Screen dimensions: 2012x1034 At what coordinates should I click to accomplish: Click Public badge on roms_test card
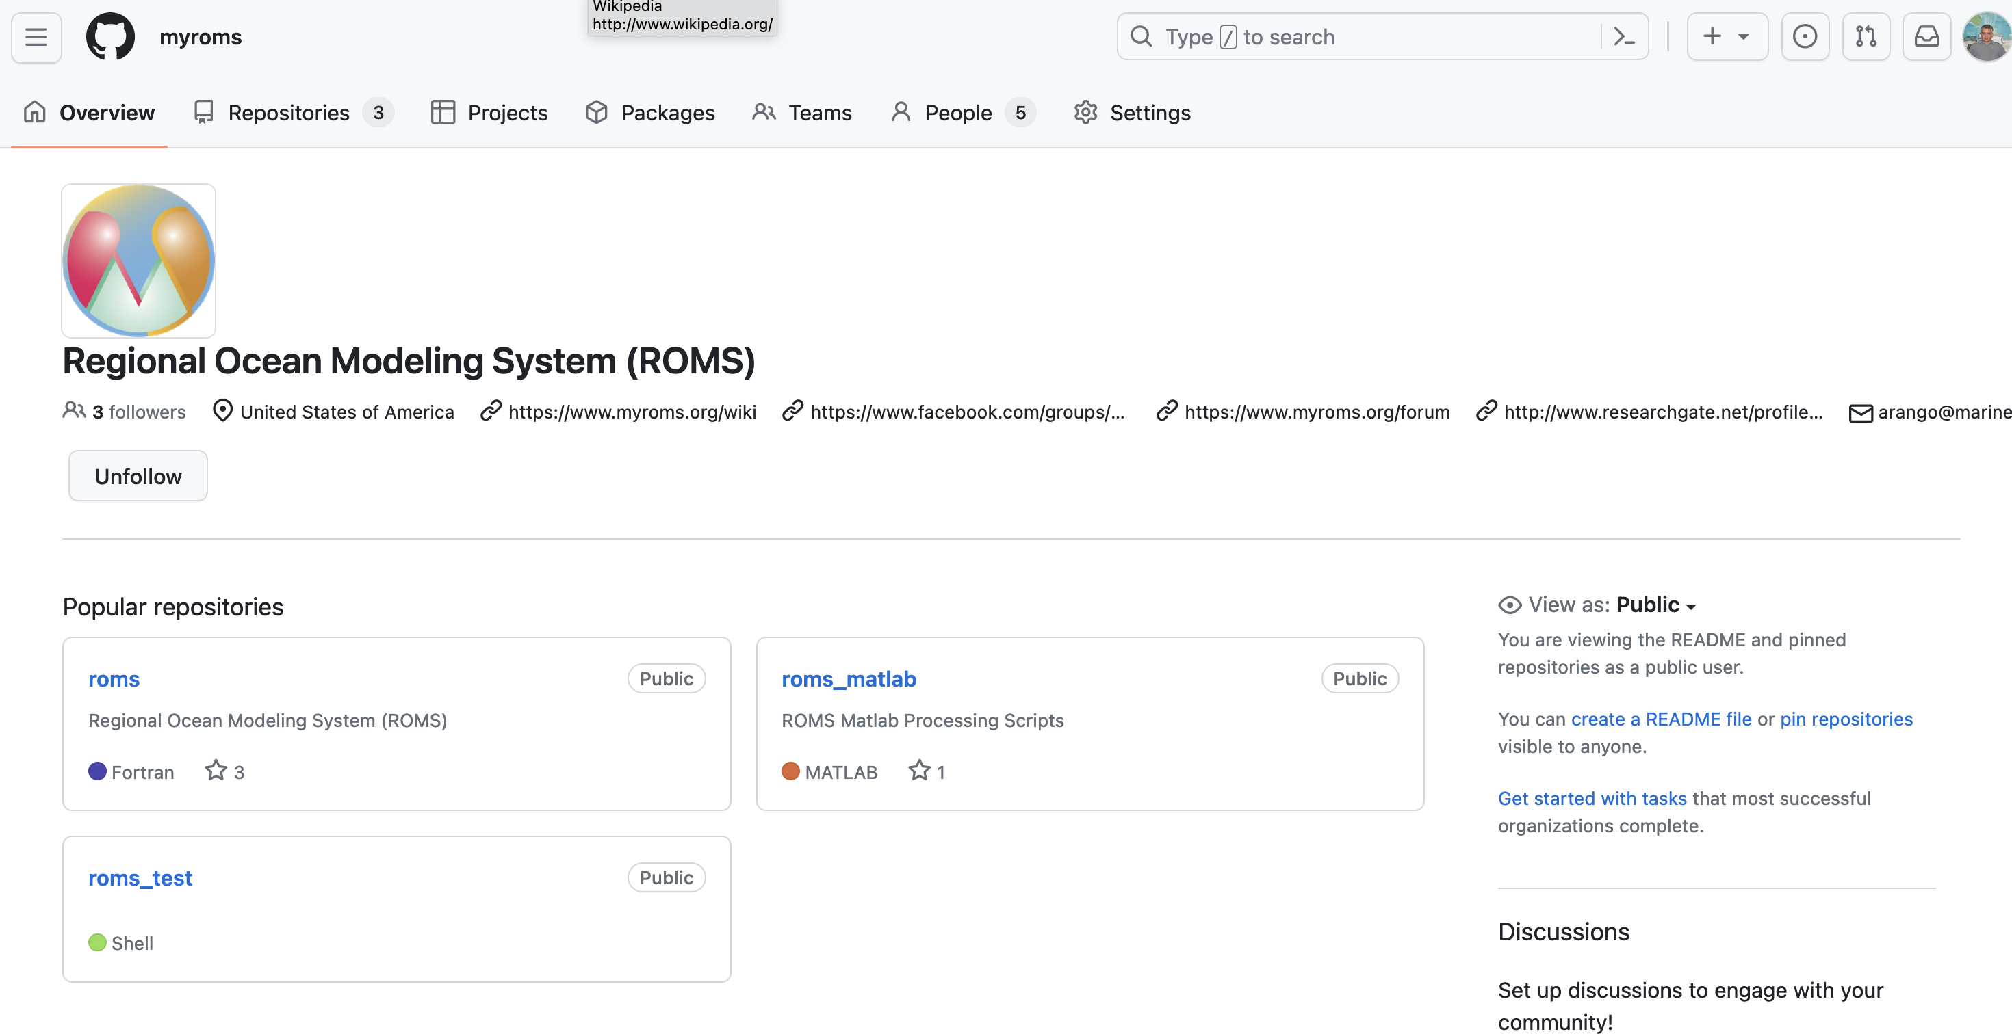[667, 877]
